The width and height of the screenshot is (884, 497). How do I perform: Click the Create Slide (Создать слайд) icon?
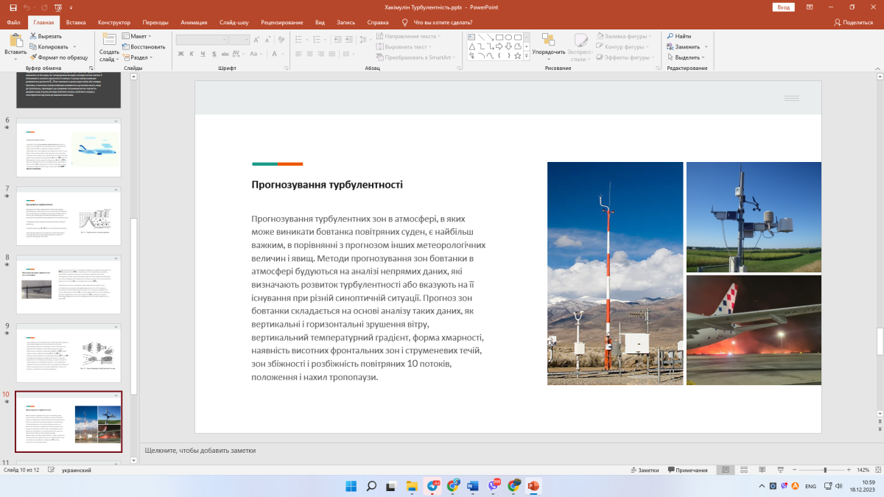[109, 40]
